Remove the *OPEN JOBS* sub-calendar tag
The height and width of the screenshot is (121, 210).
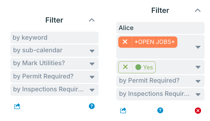point(125,42)
